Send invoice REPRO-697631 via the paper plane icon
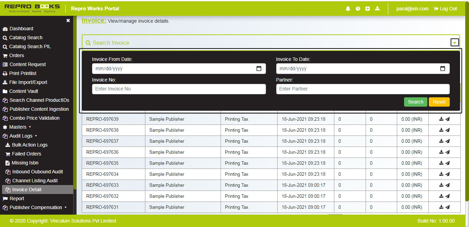This screenshot has height=227, width=469. point(447,207)
